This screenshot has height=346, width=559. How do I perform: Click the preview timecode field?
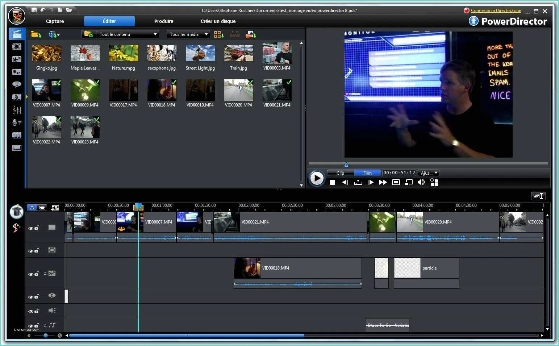399,173
